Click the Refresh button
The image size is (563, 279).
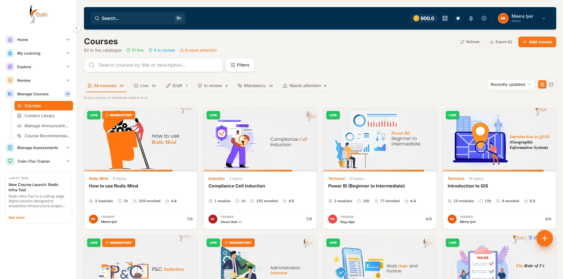click(x=470, y=42)
